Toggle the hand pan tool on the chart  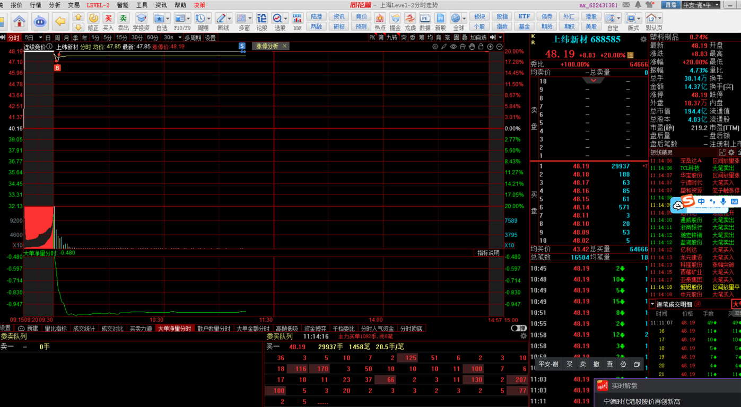472,47
